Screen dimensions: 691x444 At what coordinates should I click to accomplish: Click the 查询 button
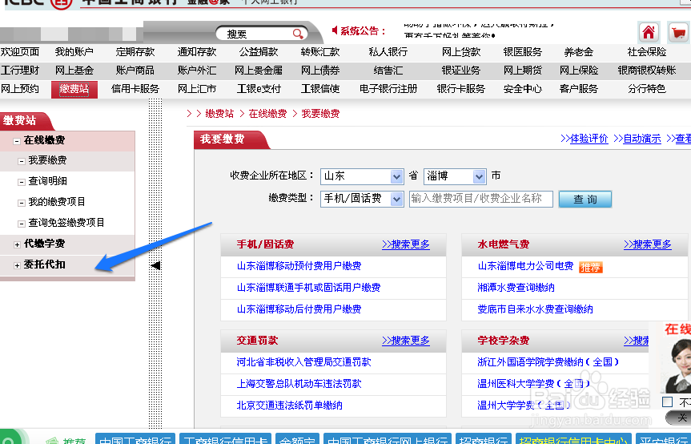pyautogui.click(x=585, y=200)
